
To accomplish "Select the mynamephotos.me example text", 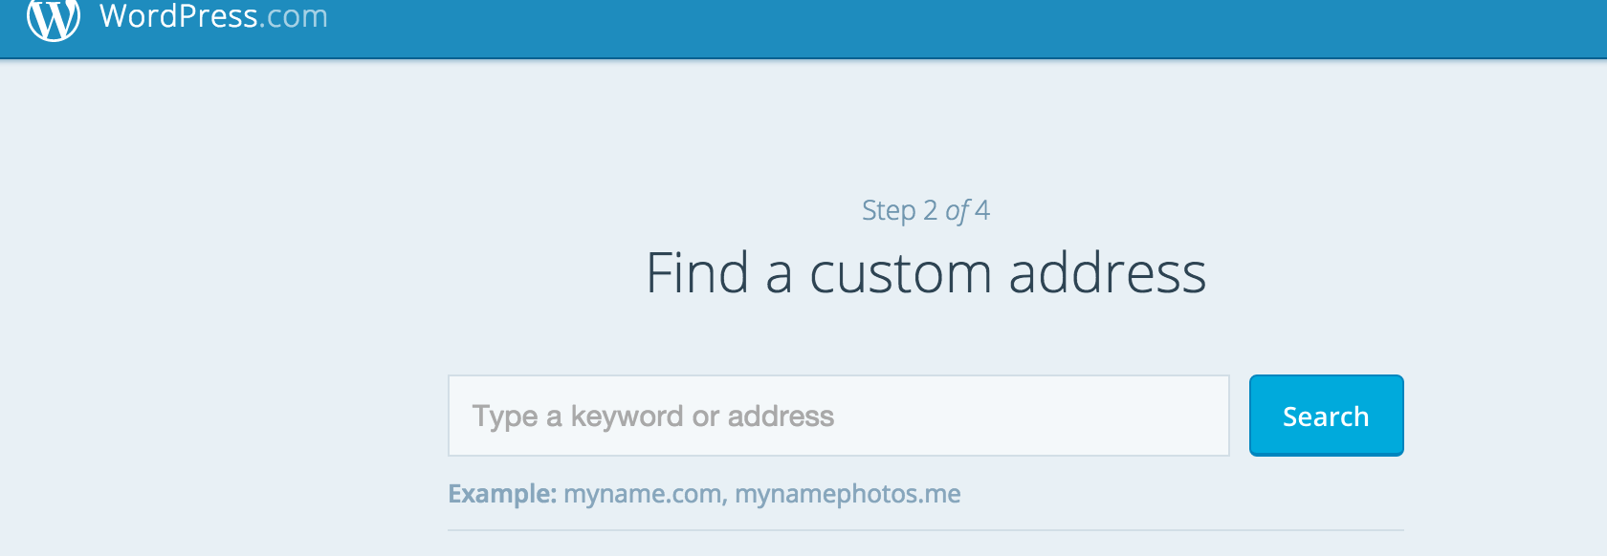I will pos(848,494).
